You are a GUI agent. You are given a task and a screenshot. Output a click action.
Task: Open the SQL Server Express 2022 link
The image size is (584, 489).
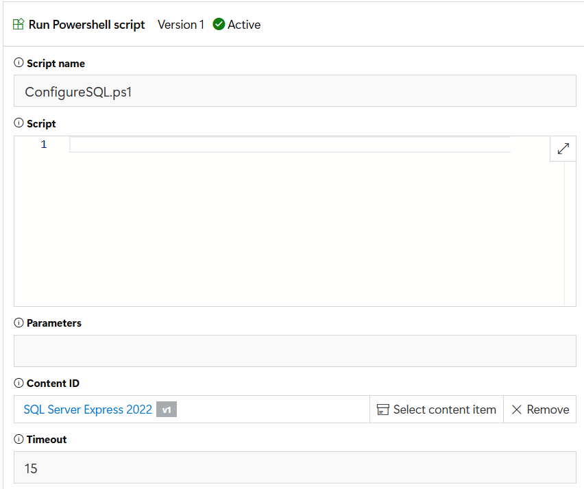(x=88, y=410)
